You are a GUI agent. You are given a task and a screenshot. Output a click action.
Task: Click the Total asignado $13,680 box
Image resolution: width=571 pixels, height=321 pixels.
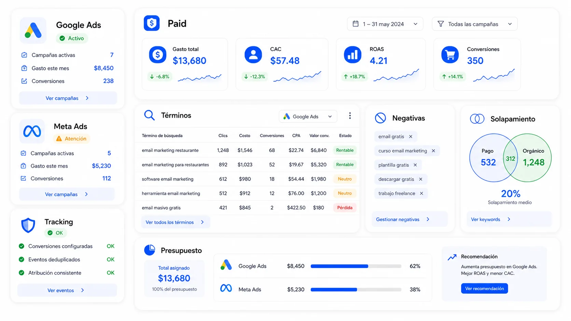[174, 278]
